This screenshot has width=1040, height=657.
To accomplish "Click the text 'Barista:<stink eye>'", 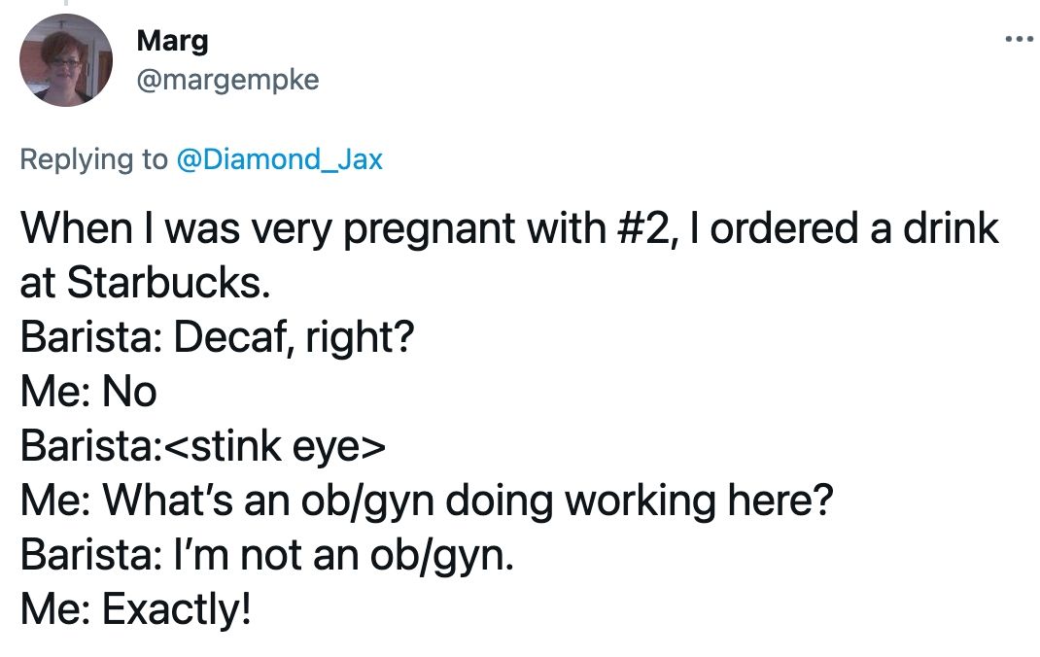I will pyautogui.click(x=202, y=446).
